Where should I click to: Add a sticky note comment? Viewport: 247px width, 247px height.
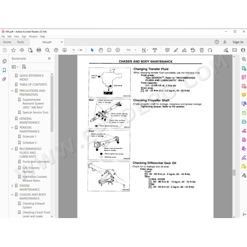point(167,50)
